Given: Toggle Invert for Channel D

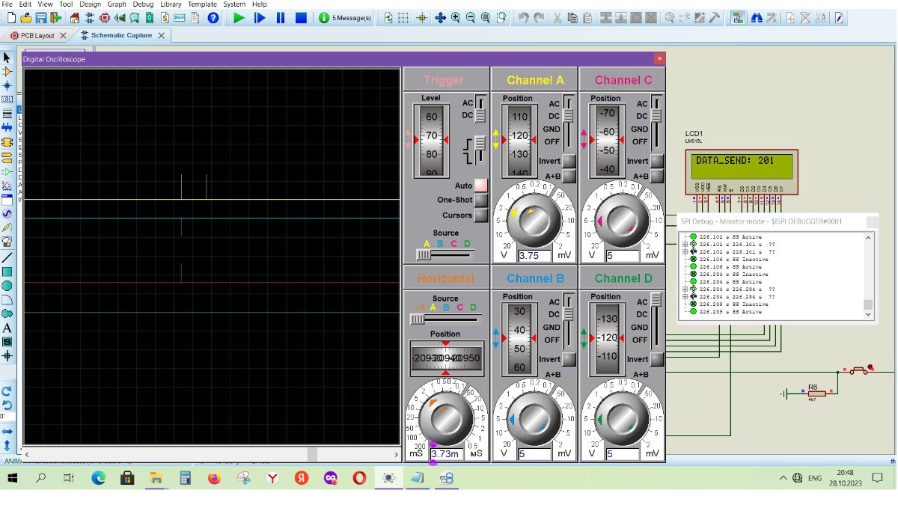Looking at the screenshot, I should [x=657, y=359].
